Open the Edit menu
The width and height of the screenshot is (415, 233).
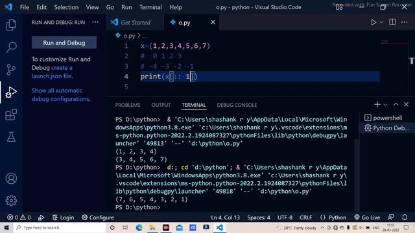click(41, 7)
